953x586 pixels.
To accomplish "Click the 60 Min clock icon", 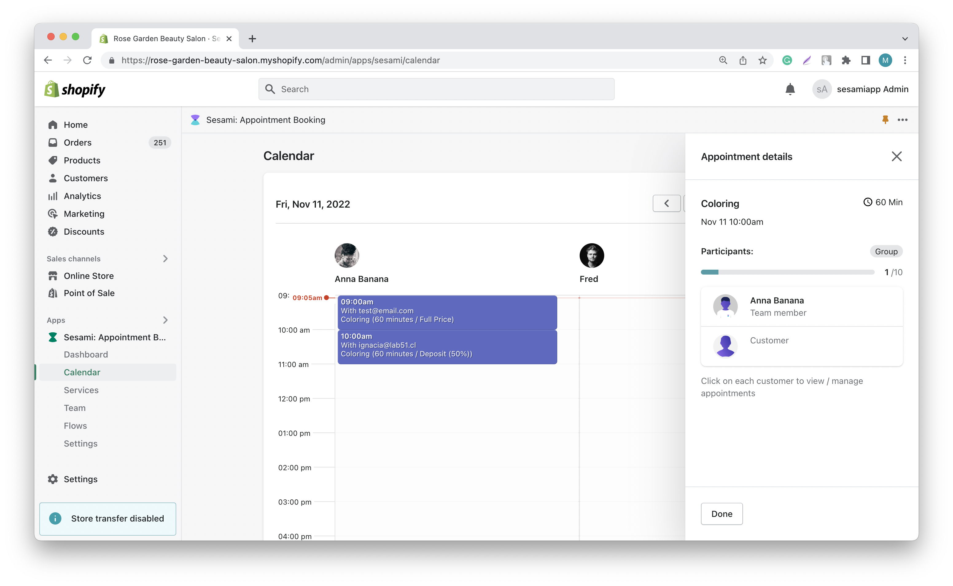I will pyautogui.click(x=867, y=202).
